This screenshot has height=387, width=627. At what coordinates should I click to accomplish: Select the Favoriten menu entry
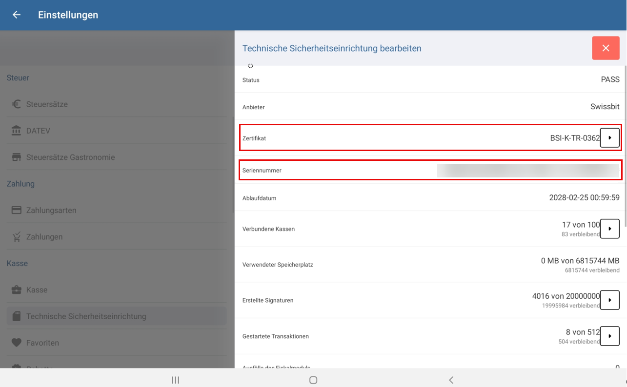(x=42, y=343)
